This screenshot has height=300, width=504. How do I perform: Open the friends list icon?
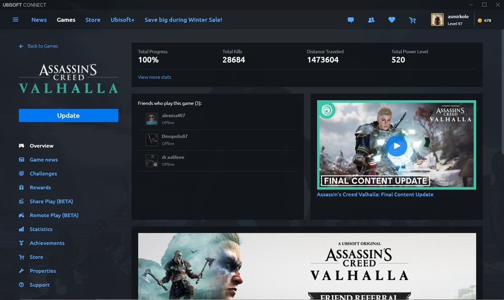point(371,20)
